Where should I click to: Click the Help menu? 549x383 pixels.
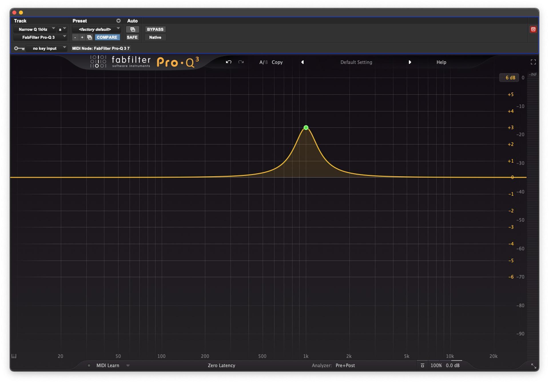[x=441, y=62]
